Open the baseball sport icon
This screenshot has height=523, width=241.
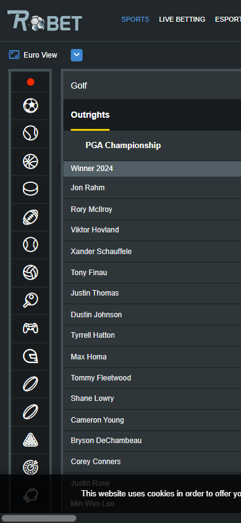point(30,245)
